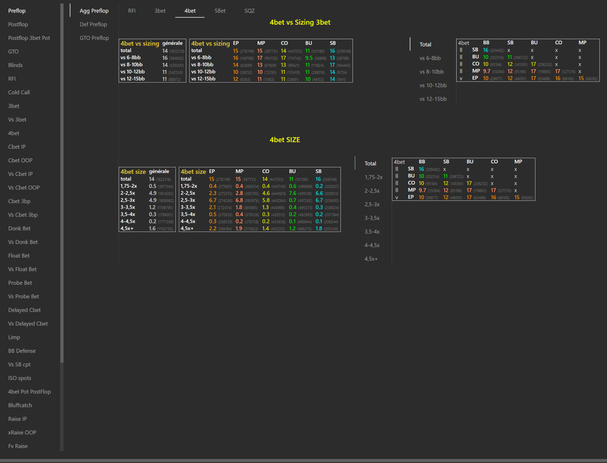Open the RFI top tab
Screen dimensions: 607x463
(132, 11)
